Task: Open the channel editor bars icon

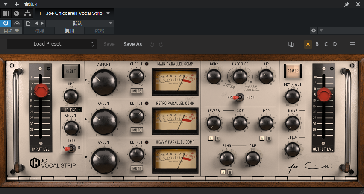Action: (x=6, y=14)
